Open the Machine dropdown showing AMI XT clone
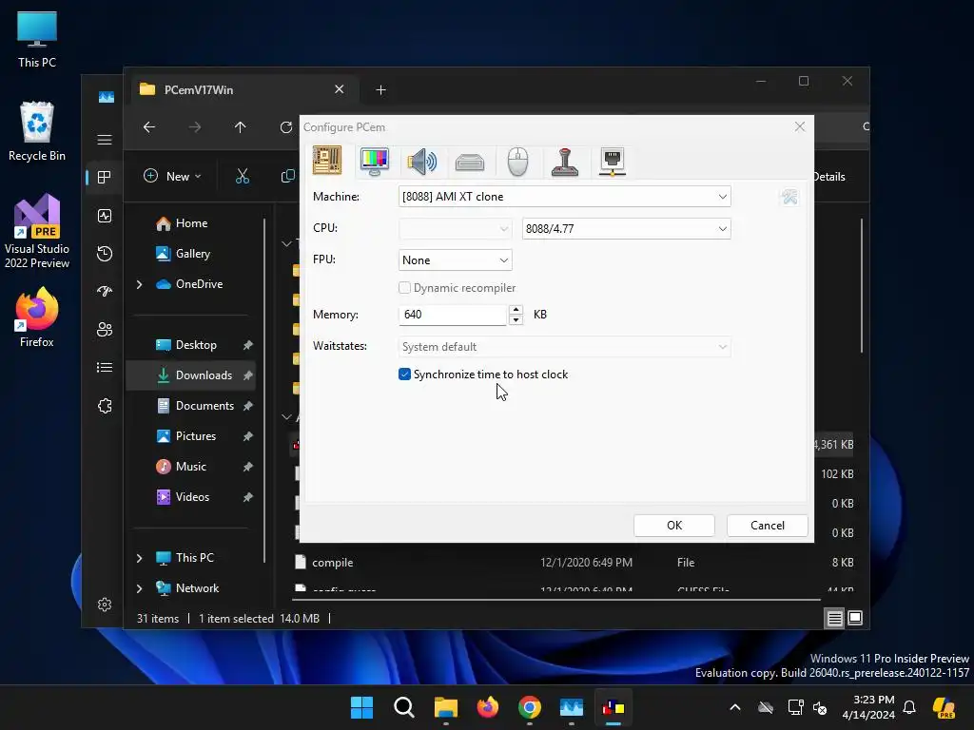Screen dimensions: 974x730 click(x=564, y=197)
